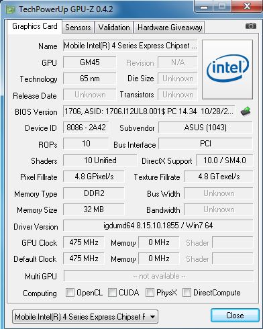
Task: Click the Driver Version field
Action: click(x=158, y=226)
